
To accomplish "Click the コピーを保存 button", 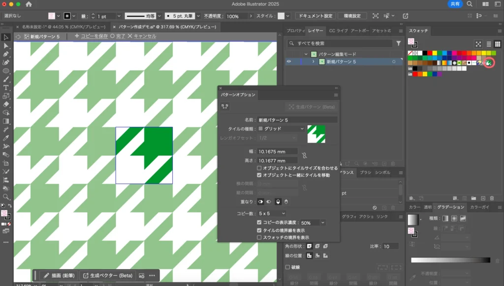I will pos(94,36).
